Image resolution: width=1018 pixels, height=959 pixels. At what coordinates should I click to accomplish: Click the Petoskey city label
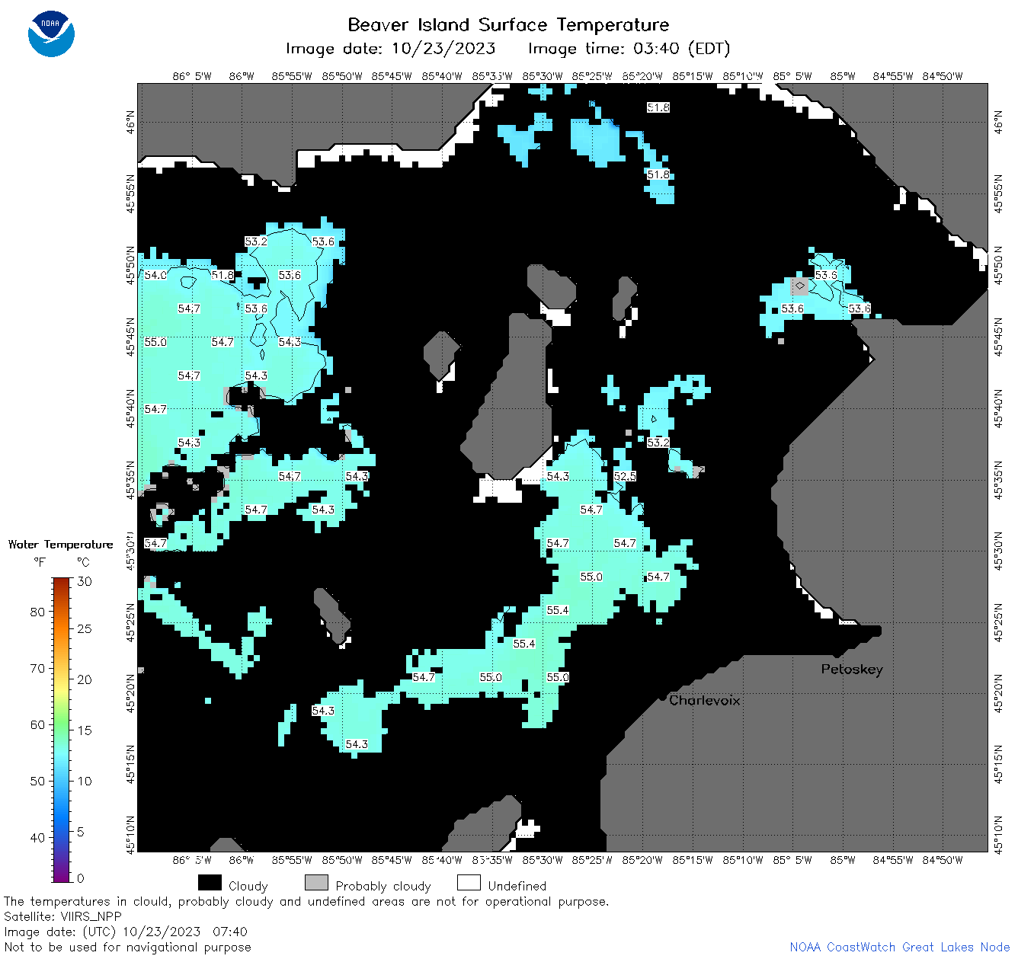click(852, 670)
